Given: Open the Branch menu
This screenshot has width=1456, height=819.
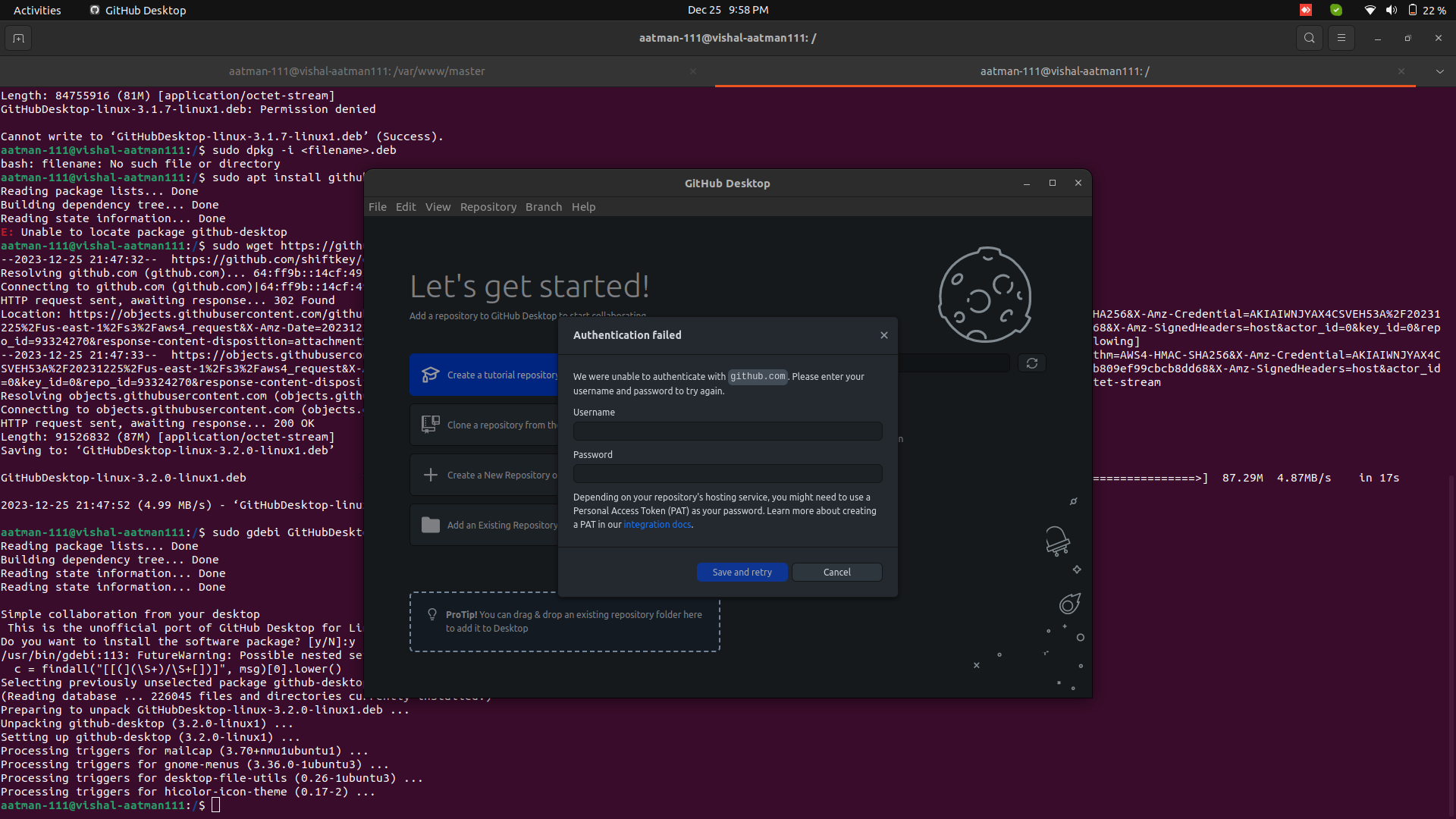Looking at the screenshot, I should click(543, 207).
